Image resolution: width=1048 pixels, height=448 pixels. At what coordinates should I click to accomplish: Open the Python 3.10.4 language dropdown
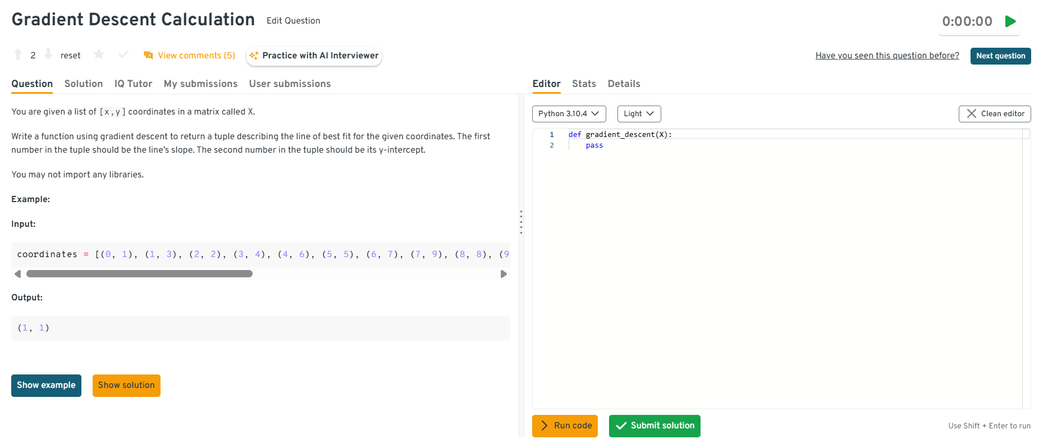[x=569, y=113]
